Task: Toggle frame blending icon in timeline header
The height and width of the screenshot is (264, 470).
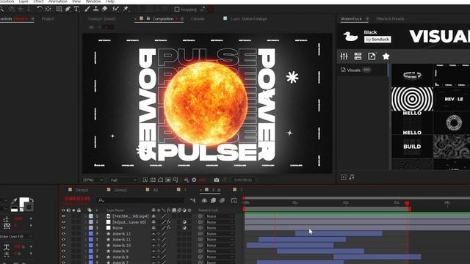Action: pos(213,200)
